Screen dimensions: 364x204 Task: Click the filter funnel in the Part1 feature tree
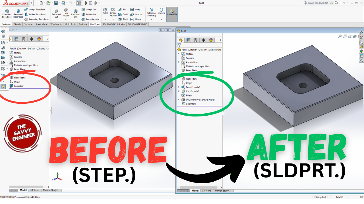179,45
